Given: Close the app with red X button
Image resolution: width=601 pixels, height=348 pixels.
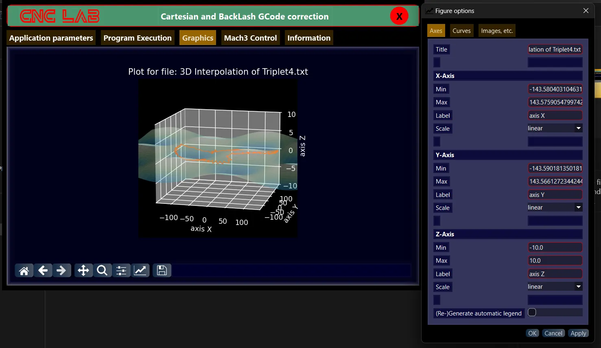Looking at the screenshot, I should [399, 16].
